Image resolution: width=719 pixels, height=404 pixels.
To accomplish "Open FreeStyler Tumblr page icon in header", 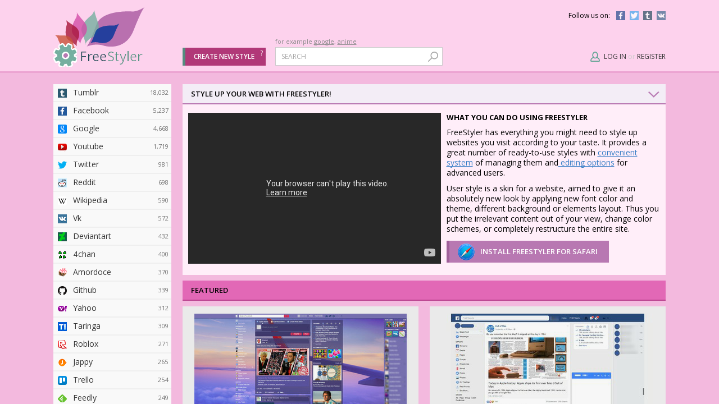I will tap(648, 16).
